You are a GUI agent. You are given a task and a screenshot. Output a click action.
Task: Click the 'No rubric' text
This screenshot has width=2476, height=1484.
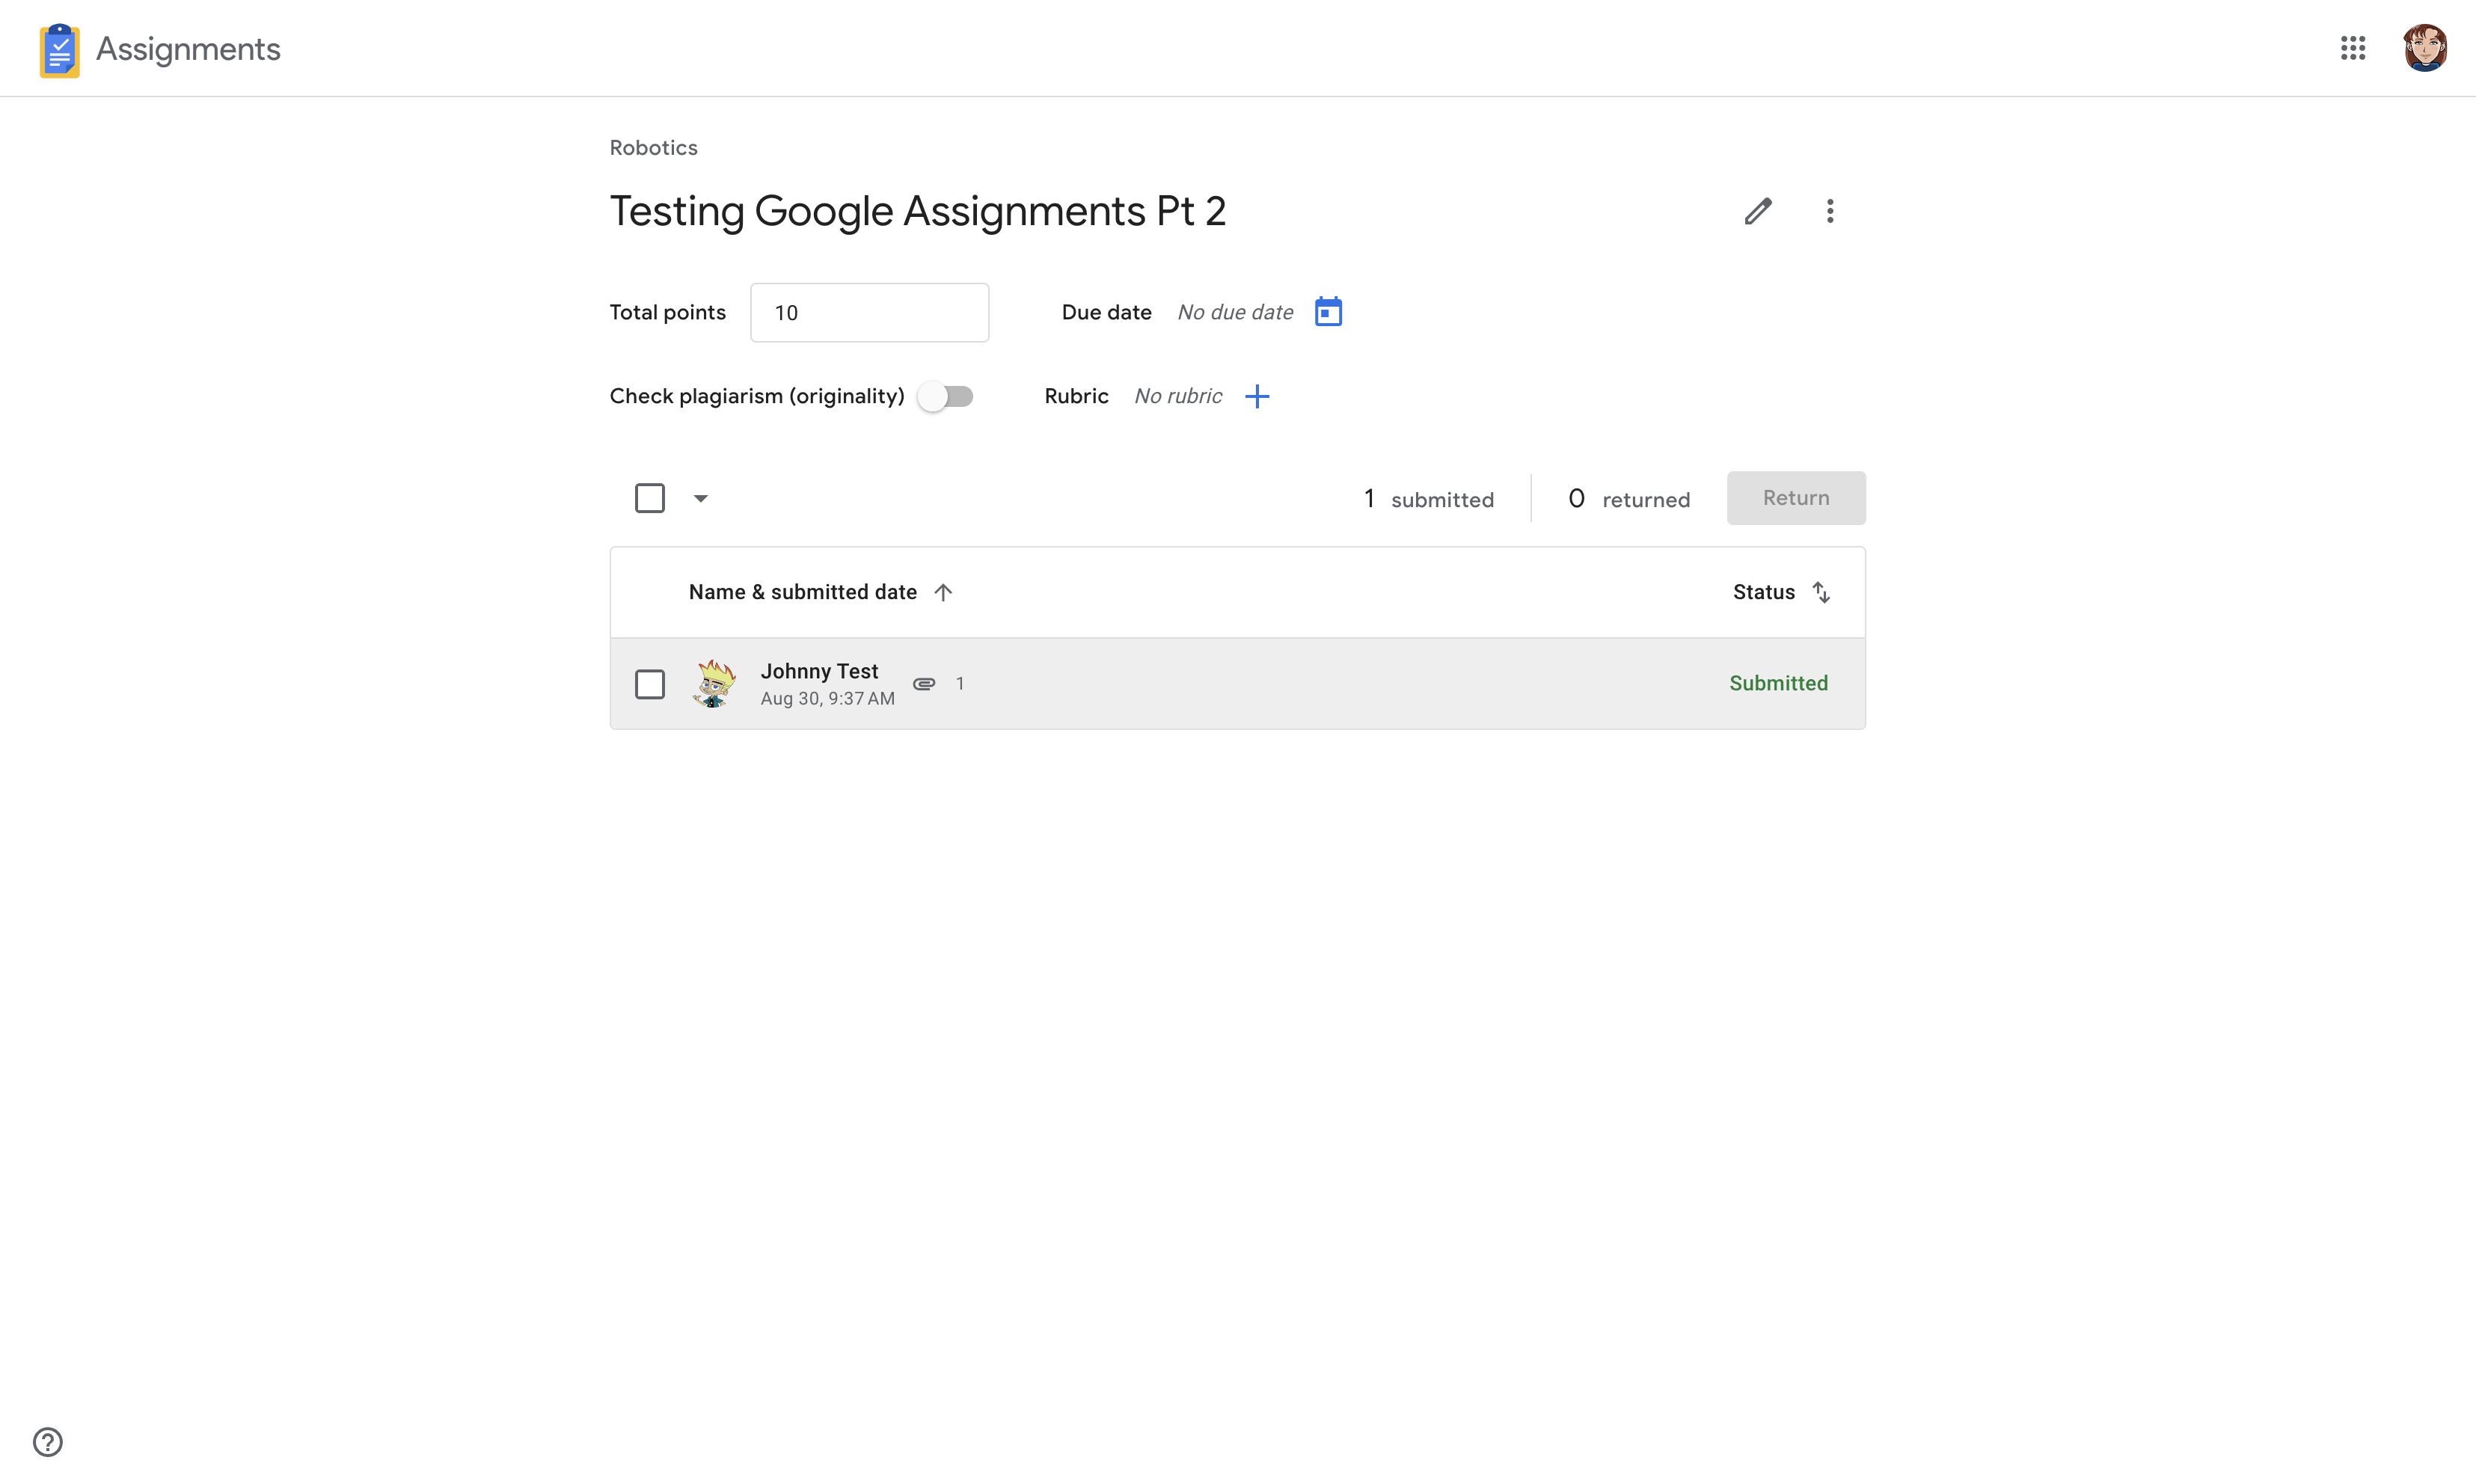[x=1178, y=396]
